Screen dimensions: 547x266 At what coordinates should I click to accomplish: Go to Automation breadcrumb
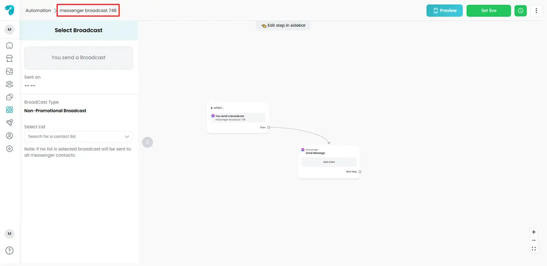point(38,10)
